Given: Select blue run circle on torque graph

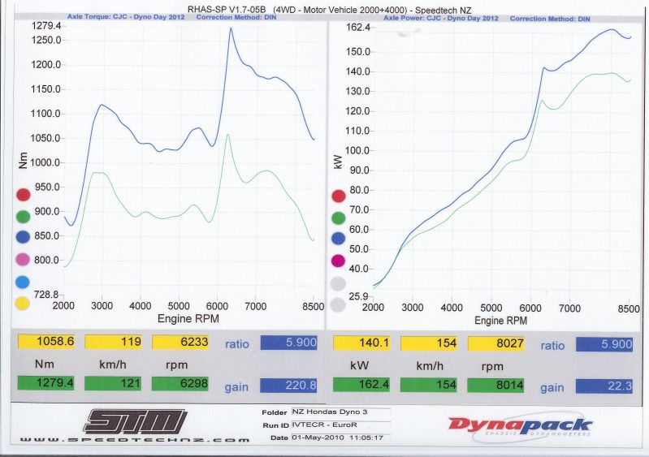Looking at the screenshot, I should pos(23,238).
